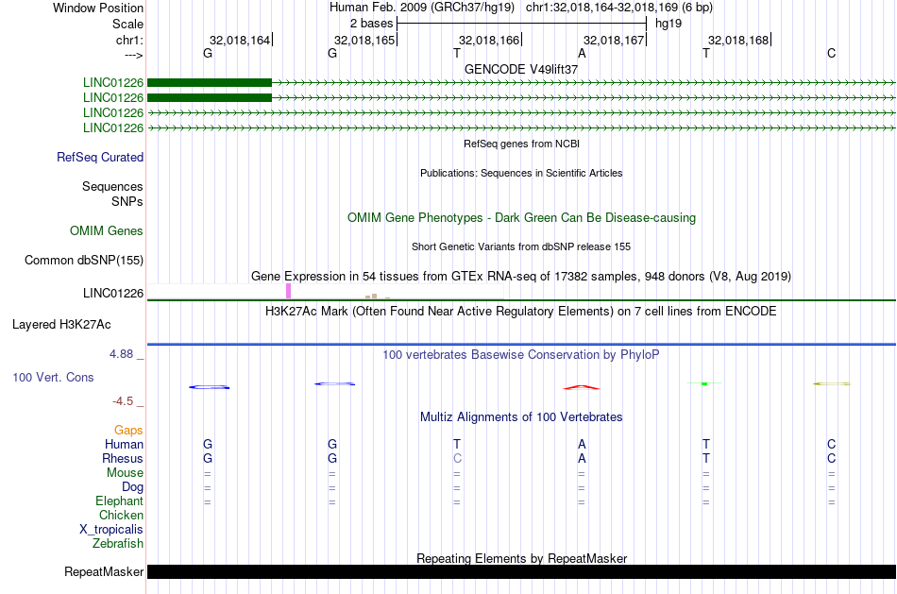
Task: Click the 2 bases scale bar label
Action: 371,24
